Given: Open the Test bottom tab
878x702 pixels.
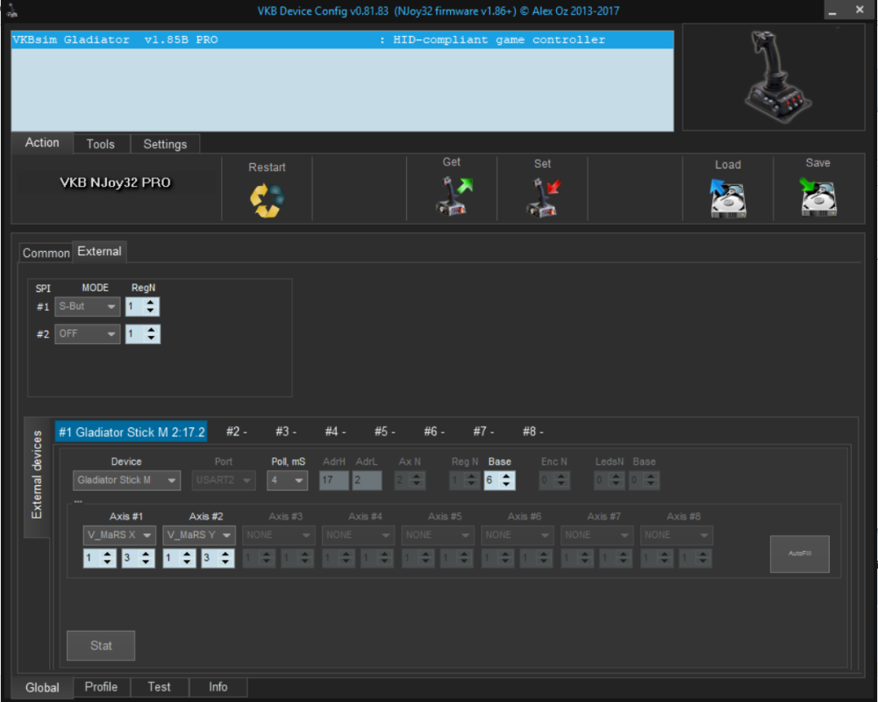Looking at the screenshot, I should click(x=159, y=687).
